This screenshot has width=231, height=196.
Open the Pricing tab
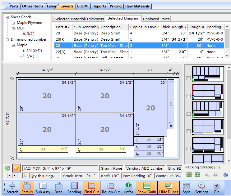[x=116, y=6]
